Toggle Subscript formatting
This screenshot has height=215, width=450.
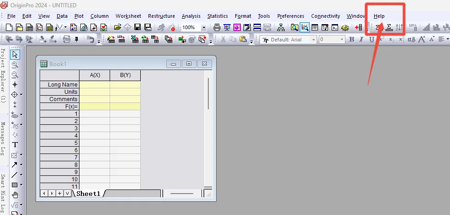[392, 40]
